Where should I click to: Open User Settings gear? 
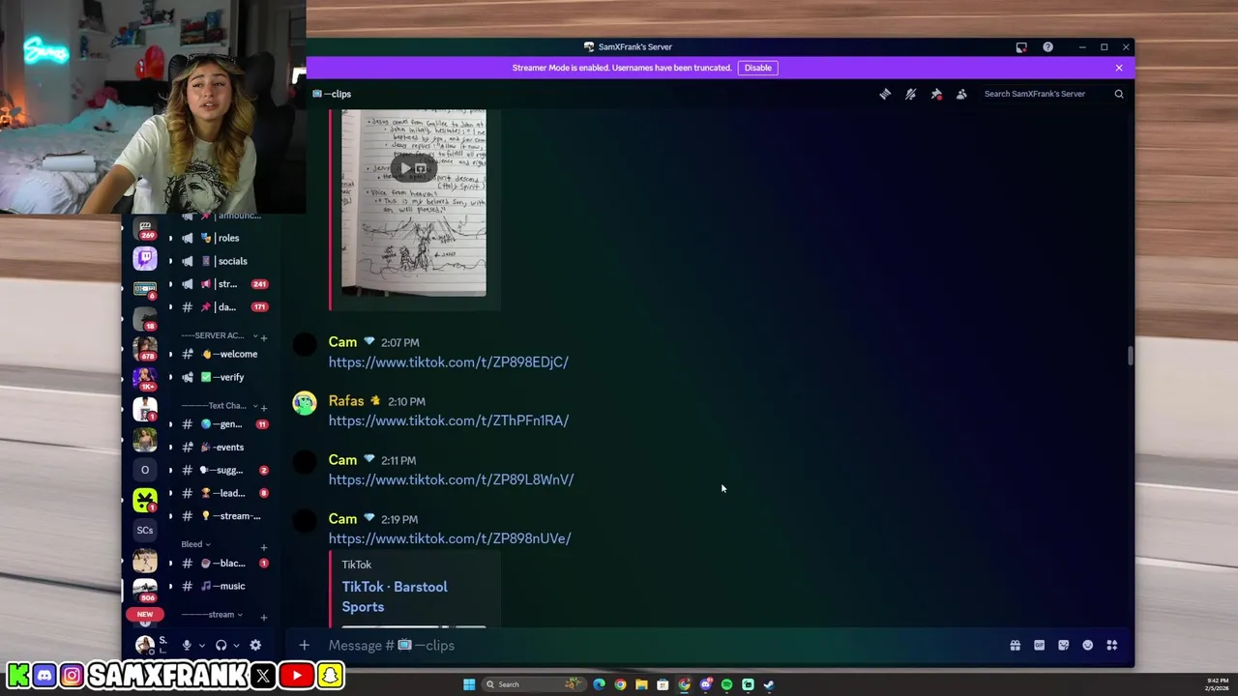coord(255,645)
